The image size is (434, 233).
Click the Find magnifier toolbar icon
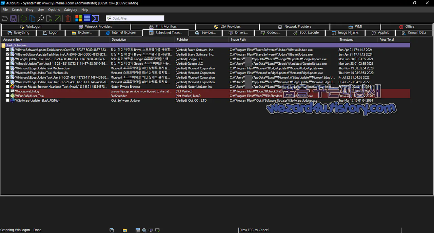click(x=41, y=18)
